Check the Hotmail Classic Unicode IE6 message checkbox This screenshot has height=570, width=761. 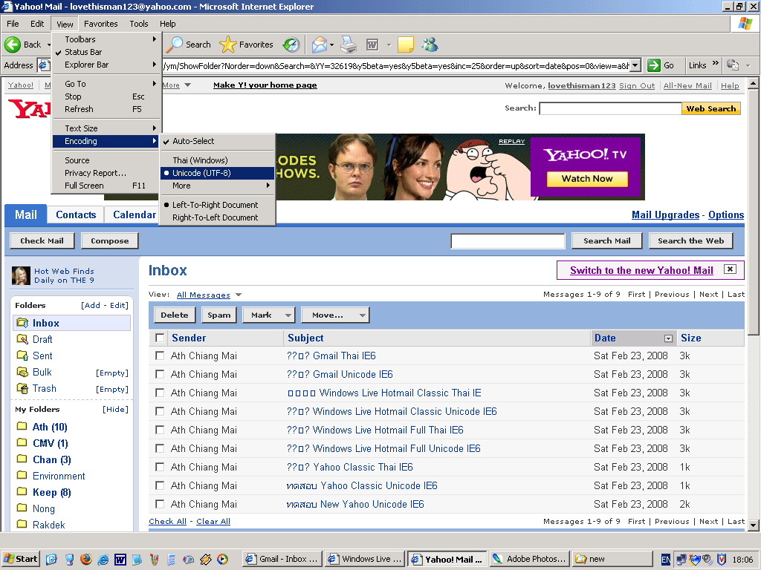[160, 411]
